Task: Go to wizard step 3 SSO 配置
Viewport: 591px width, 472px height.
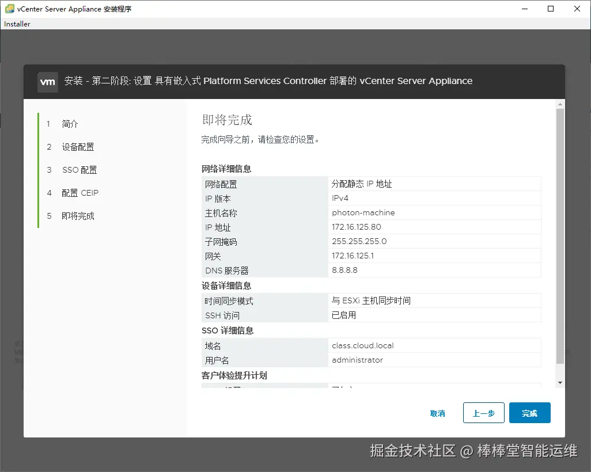Action: [x=79, y=170]
